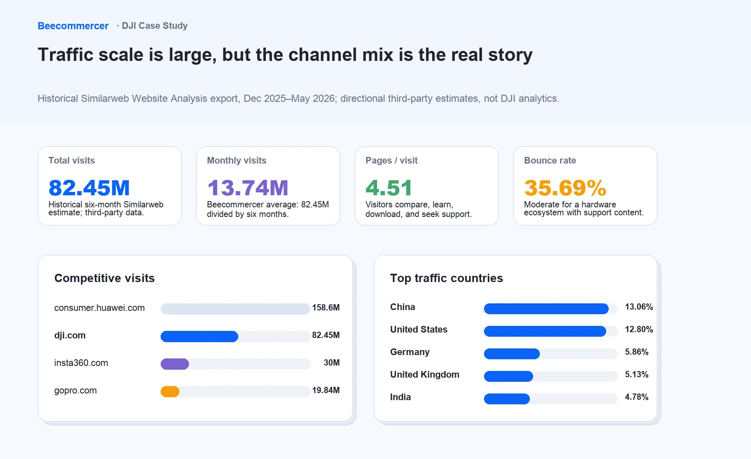Image resolution: width=751 pixels, height=459 pixels.
Task: Click the 5.86% Germany percentage
Action: [x=637, y=352]
